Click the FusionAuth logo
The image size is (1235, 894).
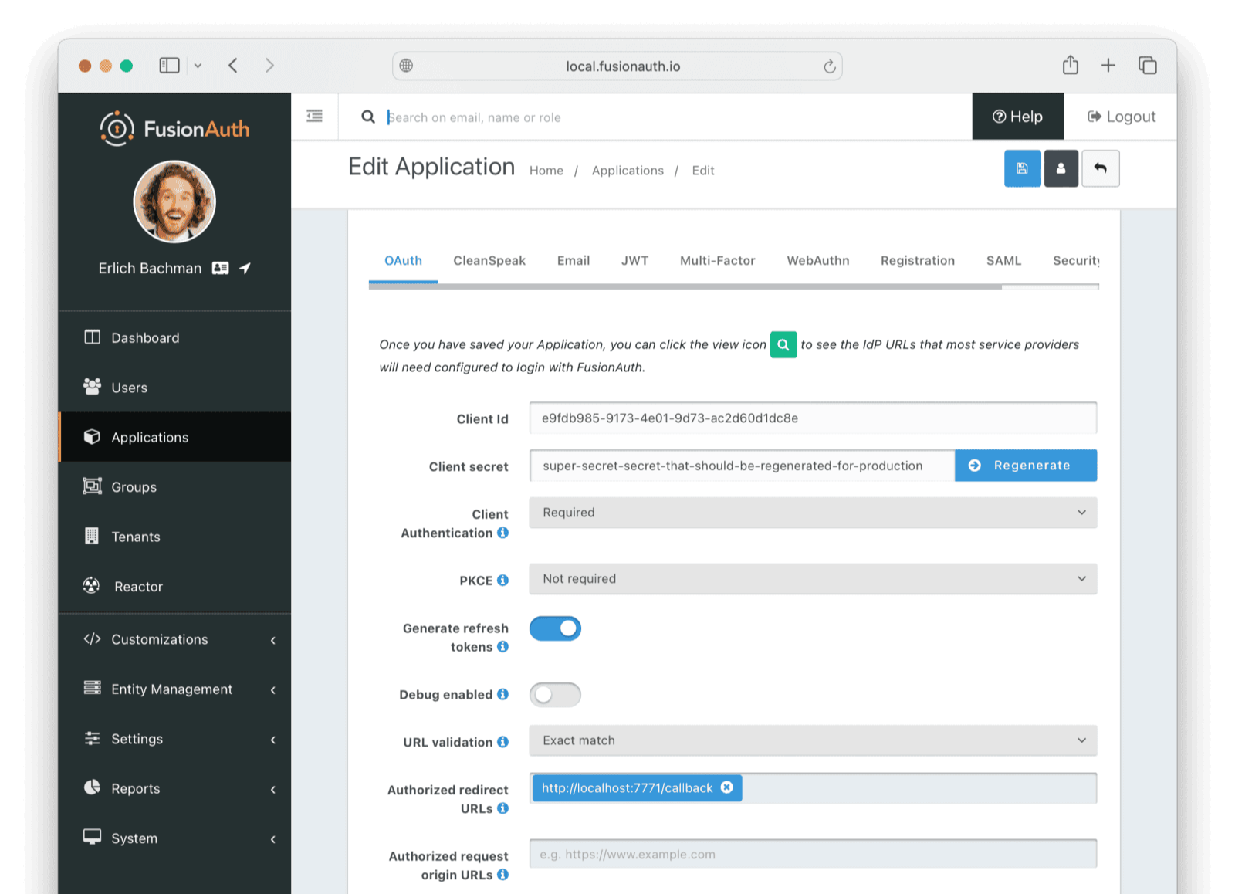(174, 128)
